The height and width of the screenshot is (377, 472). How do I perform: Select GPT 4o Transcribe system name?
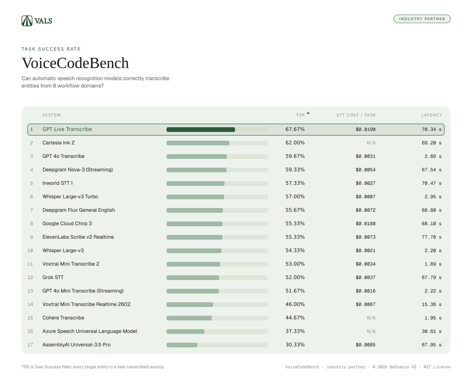tap(63, 156)
